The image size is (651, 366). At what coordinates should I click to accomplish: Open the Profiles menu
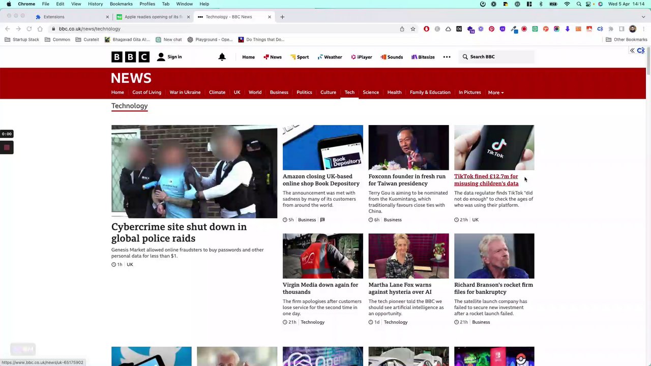[147, 4]
